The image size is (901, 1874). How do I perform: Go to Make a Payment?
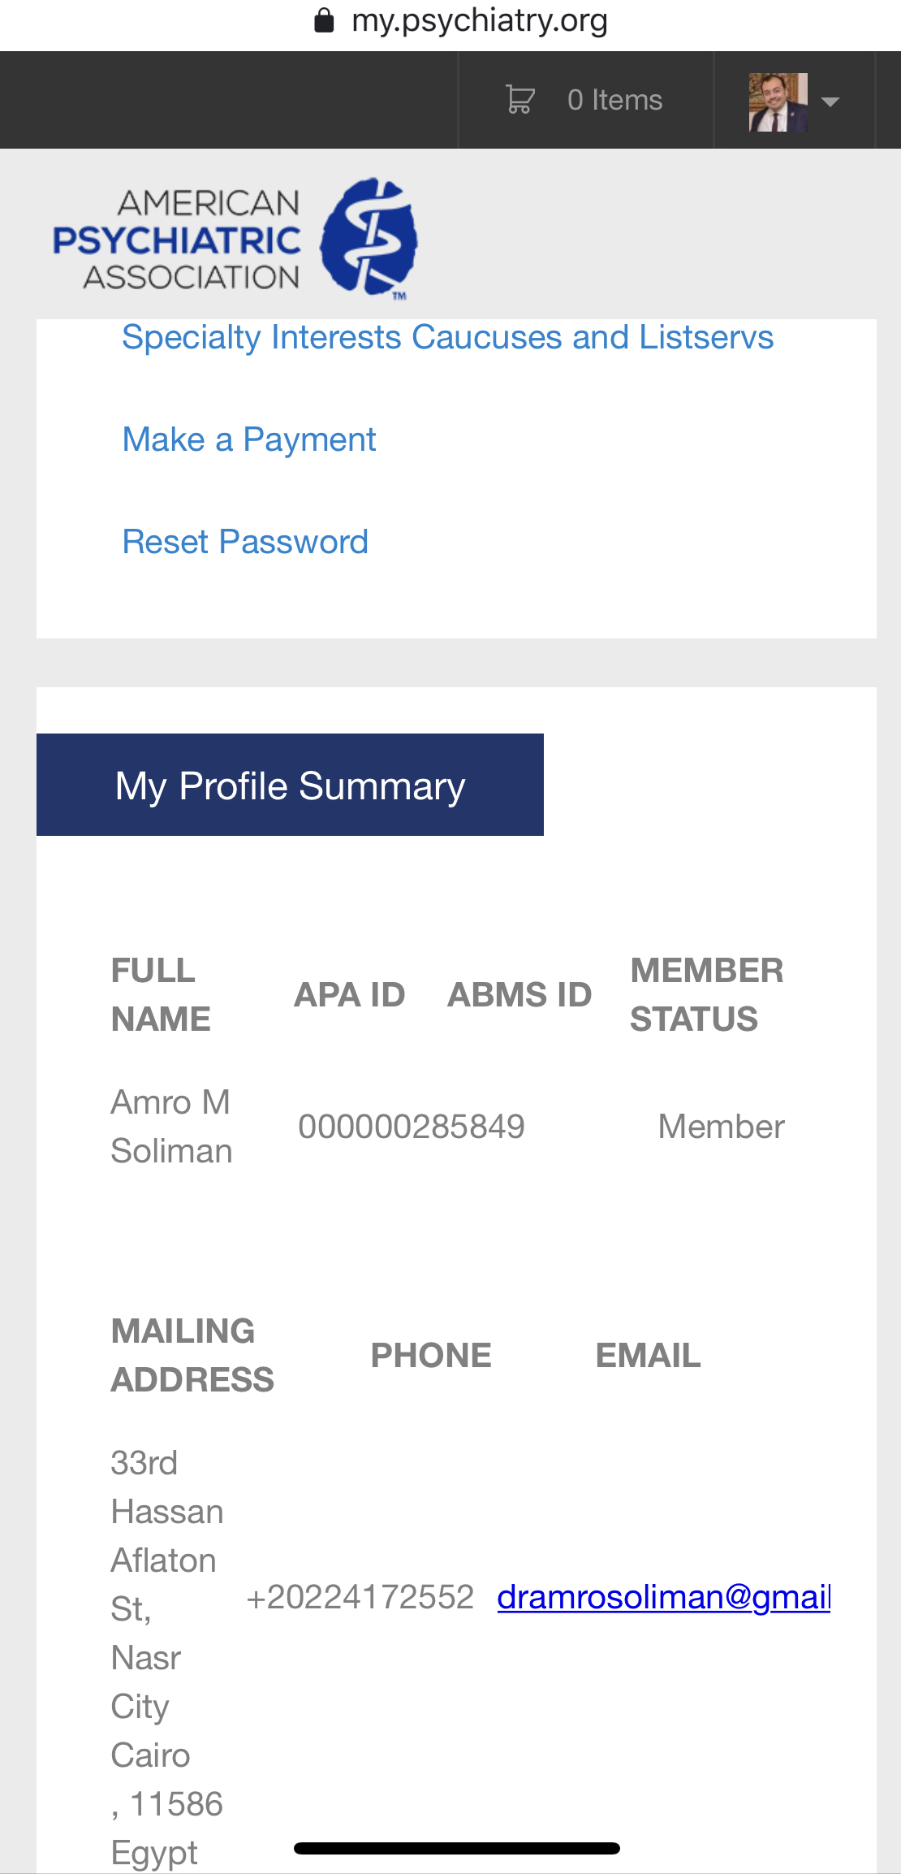pyautogui.click(x=248, y=439)
